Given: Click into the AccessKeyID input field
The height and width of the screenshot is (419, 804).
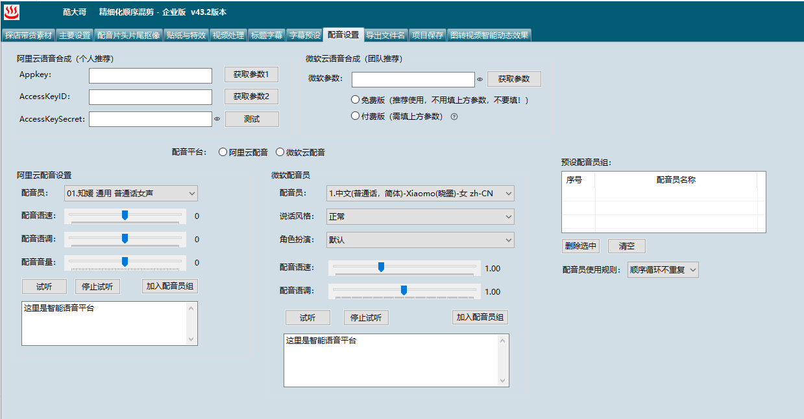Looking at the screenshot, I should click(x=151, y=97).
